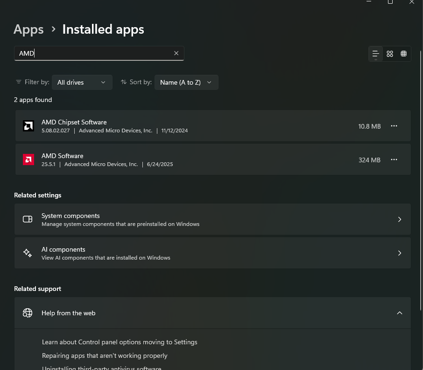The height and width of the screenshot is (370, 423).
Task: Open AI components settings
Action: (212, 253)
